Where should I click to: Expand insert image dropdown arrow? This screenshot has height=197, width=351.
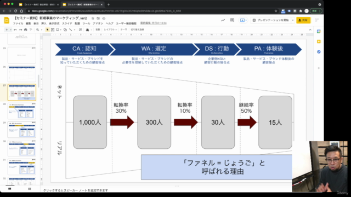click(61, 30)
